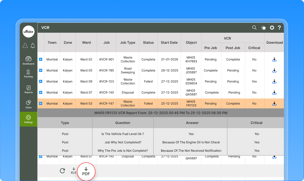
Task: Download the report for job #VCR-123
Action: coord(274,81)
